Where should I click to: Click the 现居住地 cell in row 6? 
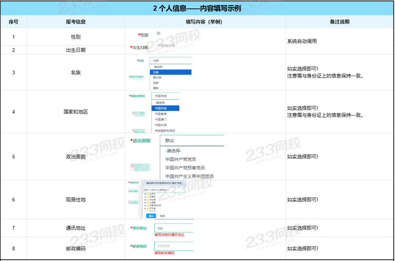76,200
